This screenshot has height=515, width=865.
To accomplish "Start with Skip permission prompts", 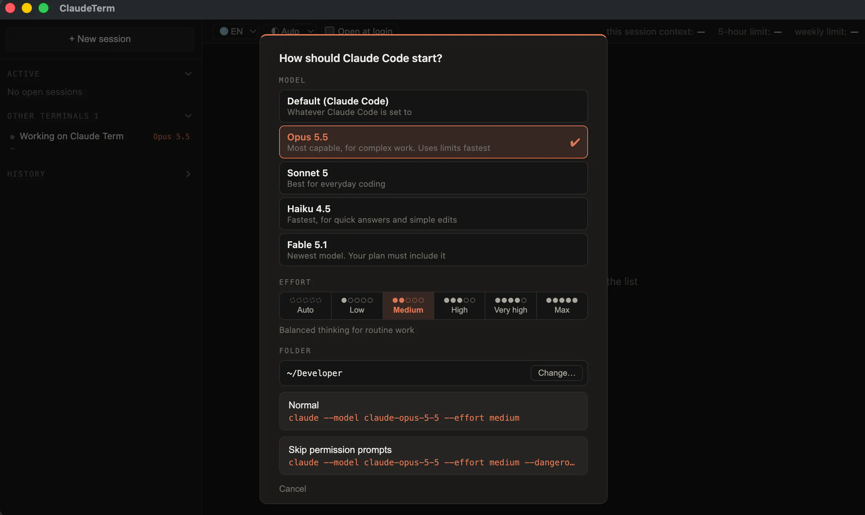I will pyautogui.click(x=433, y=456).
